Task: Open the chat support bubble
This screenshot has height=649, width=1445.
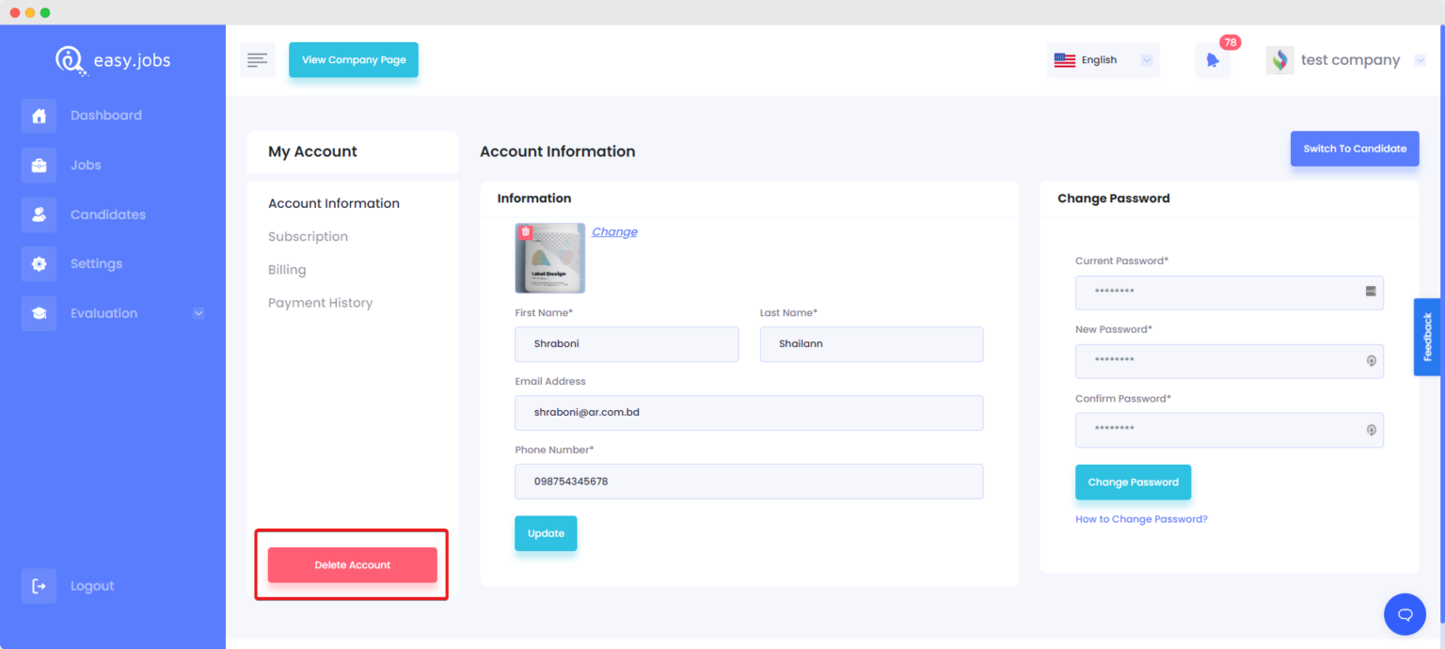Action: coord(1405,614)
